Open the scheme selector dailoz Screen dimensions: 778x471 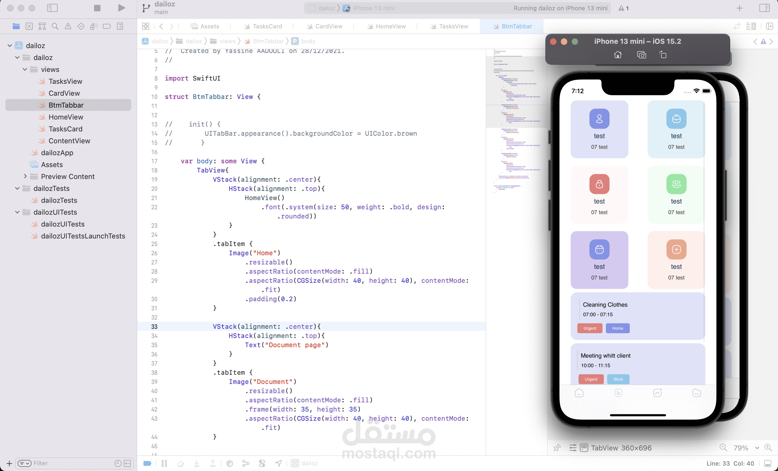322,8
